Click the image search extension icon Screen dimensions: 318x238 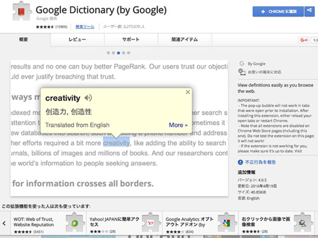[303, 223]
